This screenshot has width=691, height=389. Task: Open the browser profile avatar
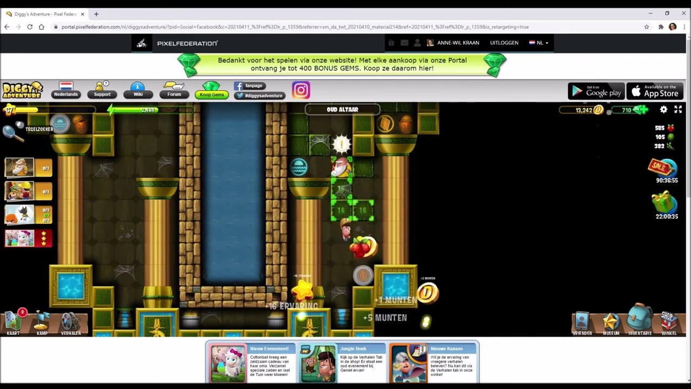pos(672,26)
